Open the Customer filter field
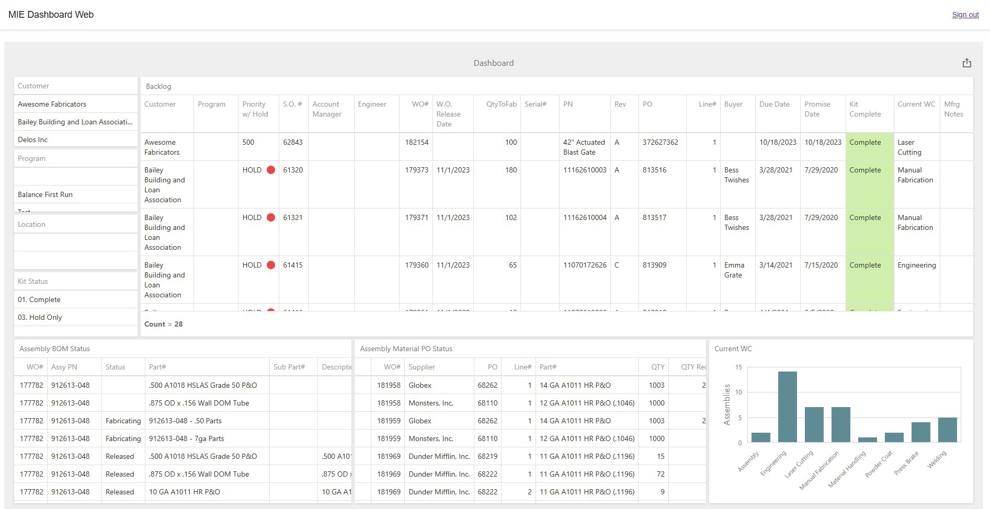990x509 pixels. pos(75,85)
